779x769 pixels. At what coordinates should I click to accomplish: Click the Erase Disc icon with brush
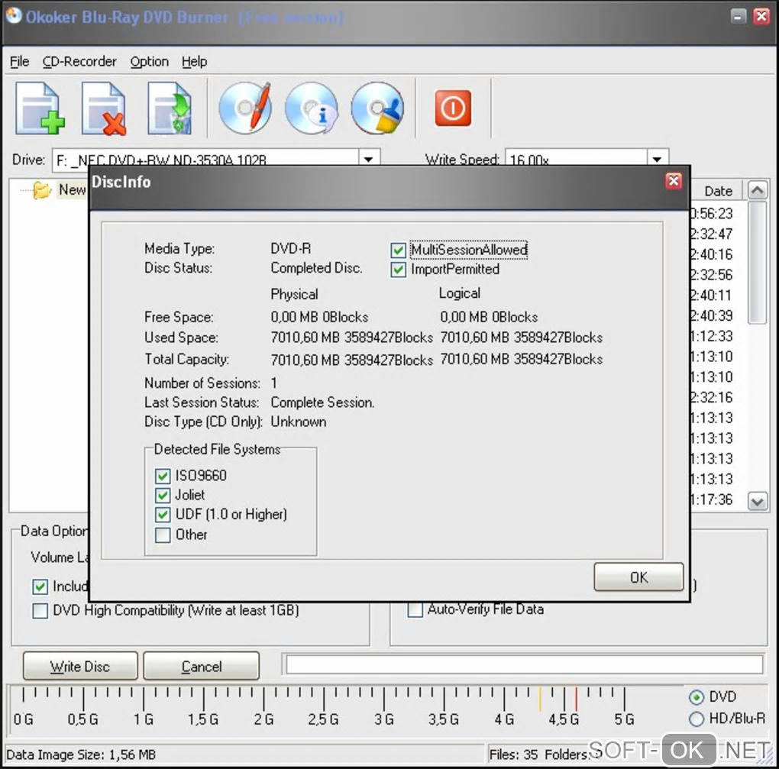pos(377,108)
